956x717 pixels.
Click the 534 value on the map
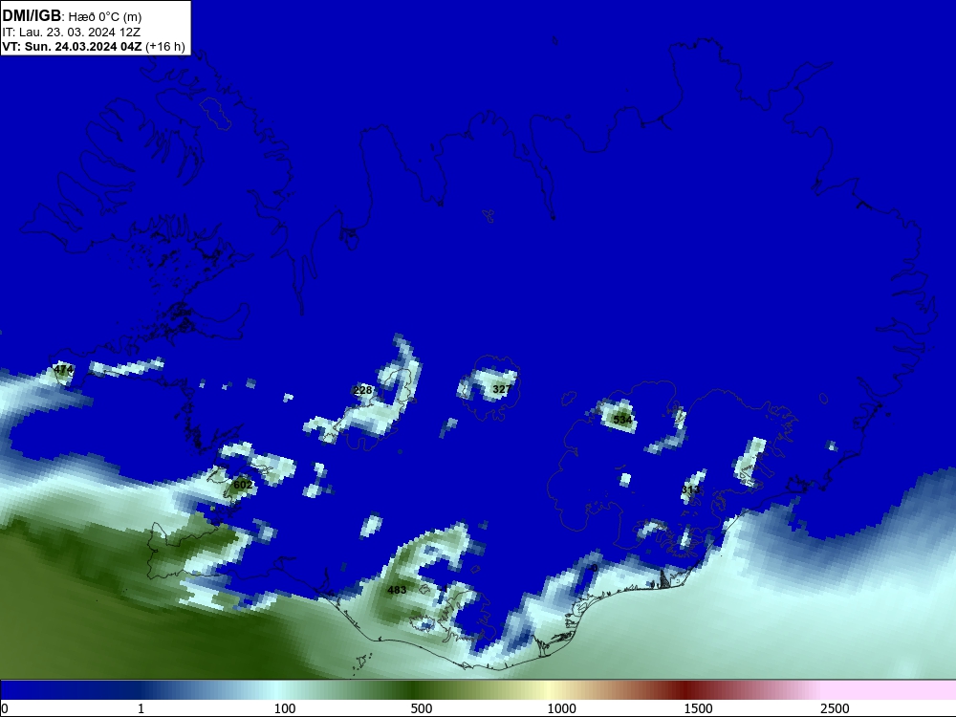coord(622,420)
